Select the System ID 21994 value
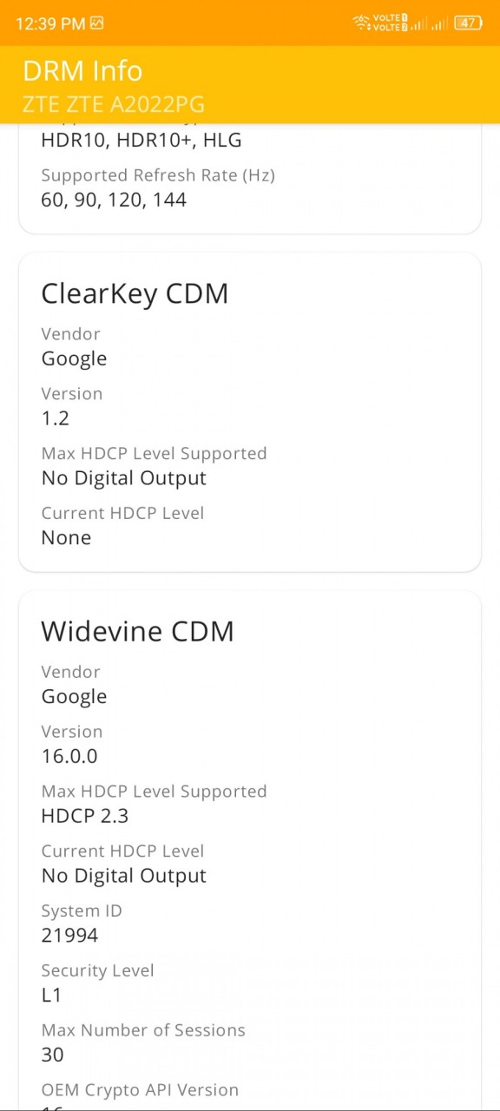 69,935
